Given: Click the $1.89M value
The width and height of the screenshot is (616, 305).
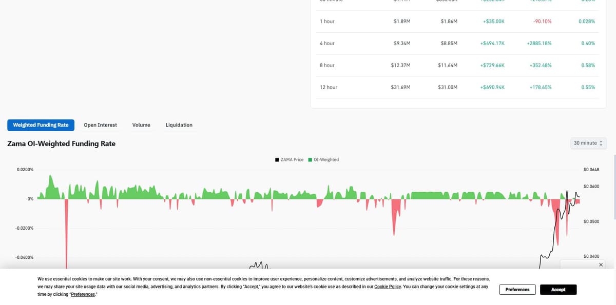Looking at the screenshot, I should 402,22.
